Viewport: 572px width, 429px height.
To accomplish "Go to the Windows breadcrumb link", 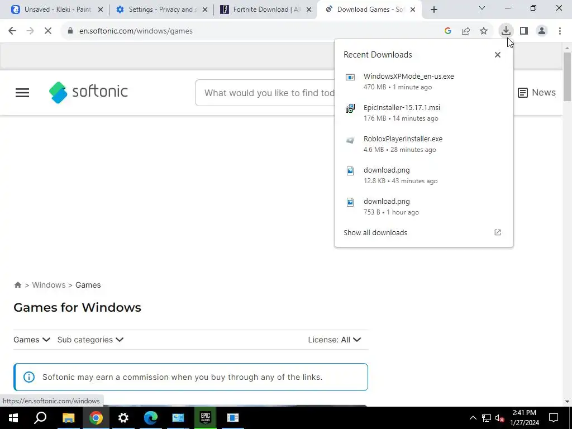I will (x=49, y=285).
